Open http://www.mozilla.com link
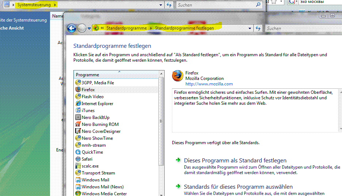This screenshot has height=196, width=342. (x=209, y=84)
